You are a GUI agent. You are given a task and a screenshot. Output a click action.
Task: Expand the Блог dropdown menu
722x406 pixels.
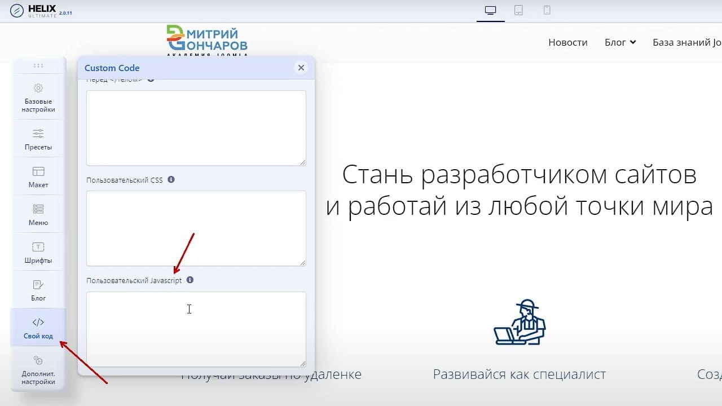pyautogui.click(x=620, y=42)
